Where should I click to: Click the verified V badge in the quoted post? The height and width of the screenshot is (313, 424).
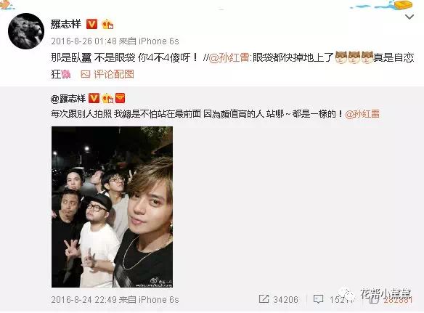coord(94,98)
